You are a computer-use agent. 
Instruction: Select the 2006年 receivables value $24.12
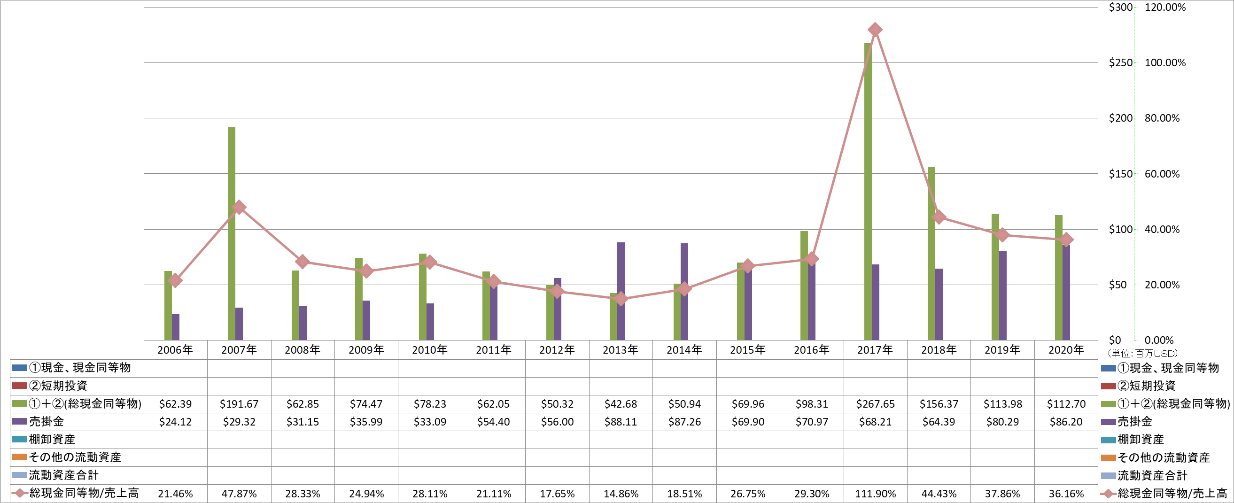coord(175,422)
